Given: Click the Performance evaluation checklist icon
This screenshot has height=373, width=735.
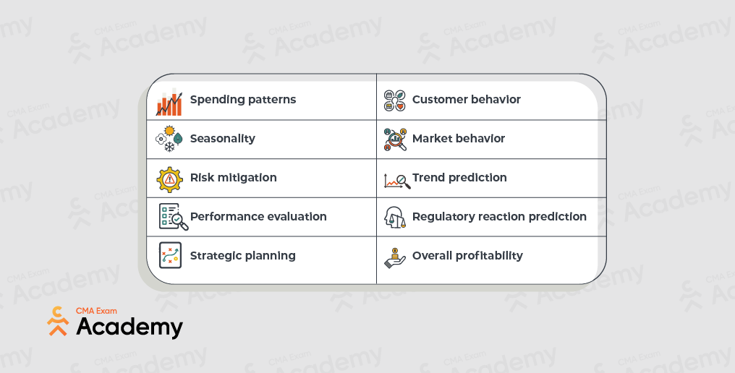Looking at the screenshot, I should (174, 216).
